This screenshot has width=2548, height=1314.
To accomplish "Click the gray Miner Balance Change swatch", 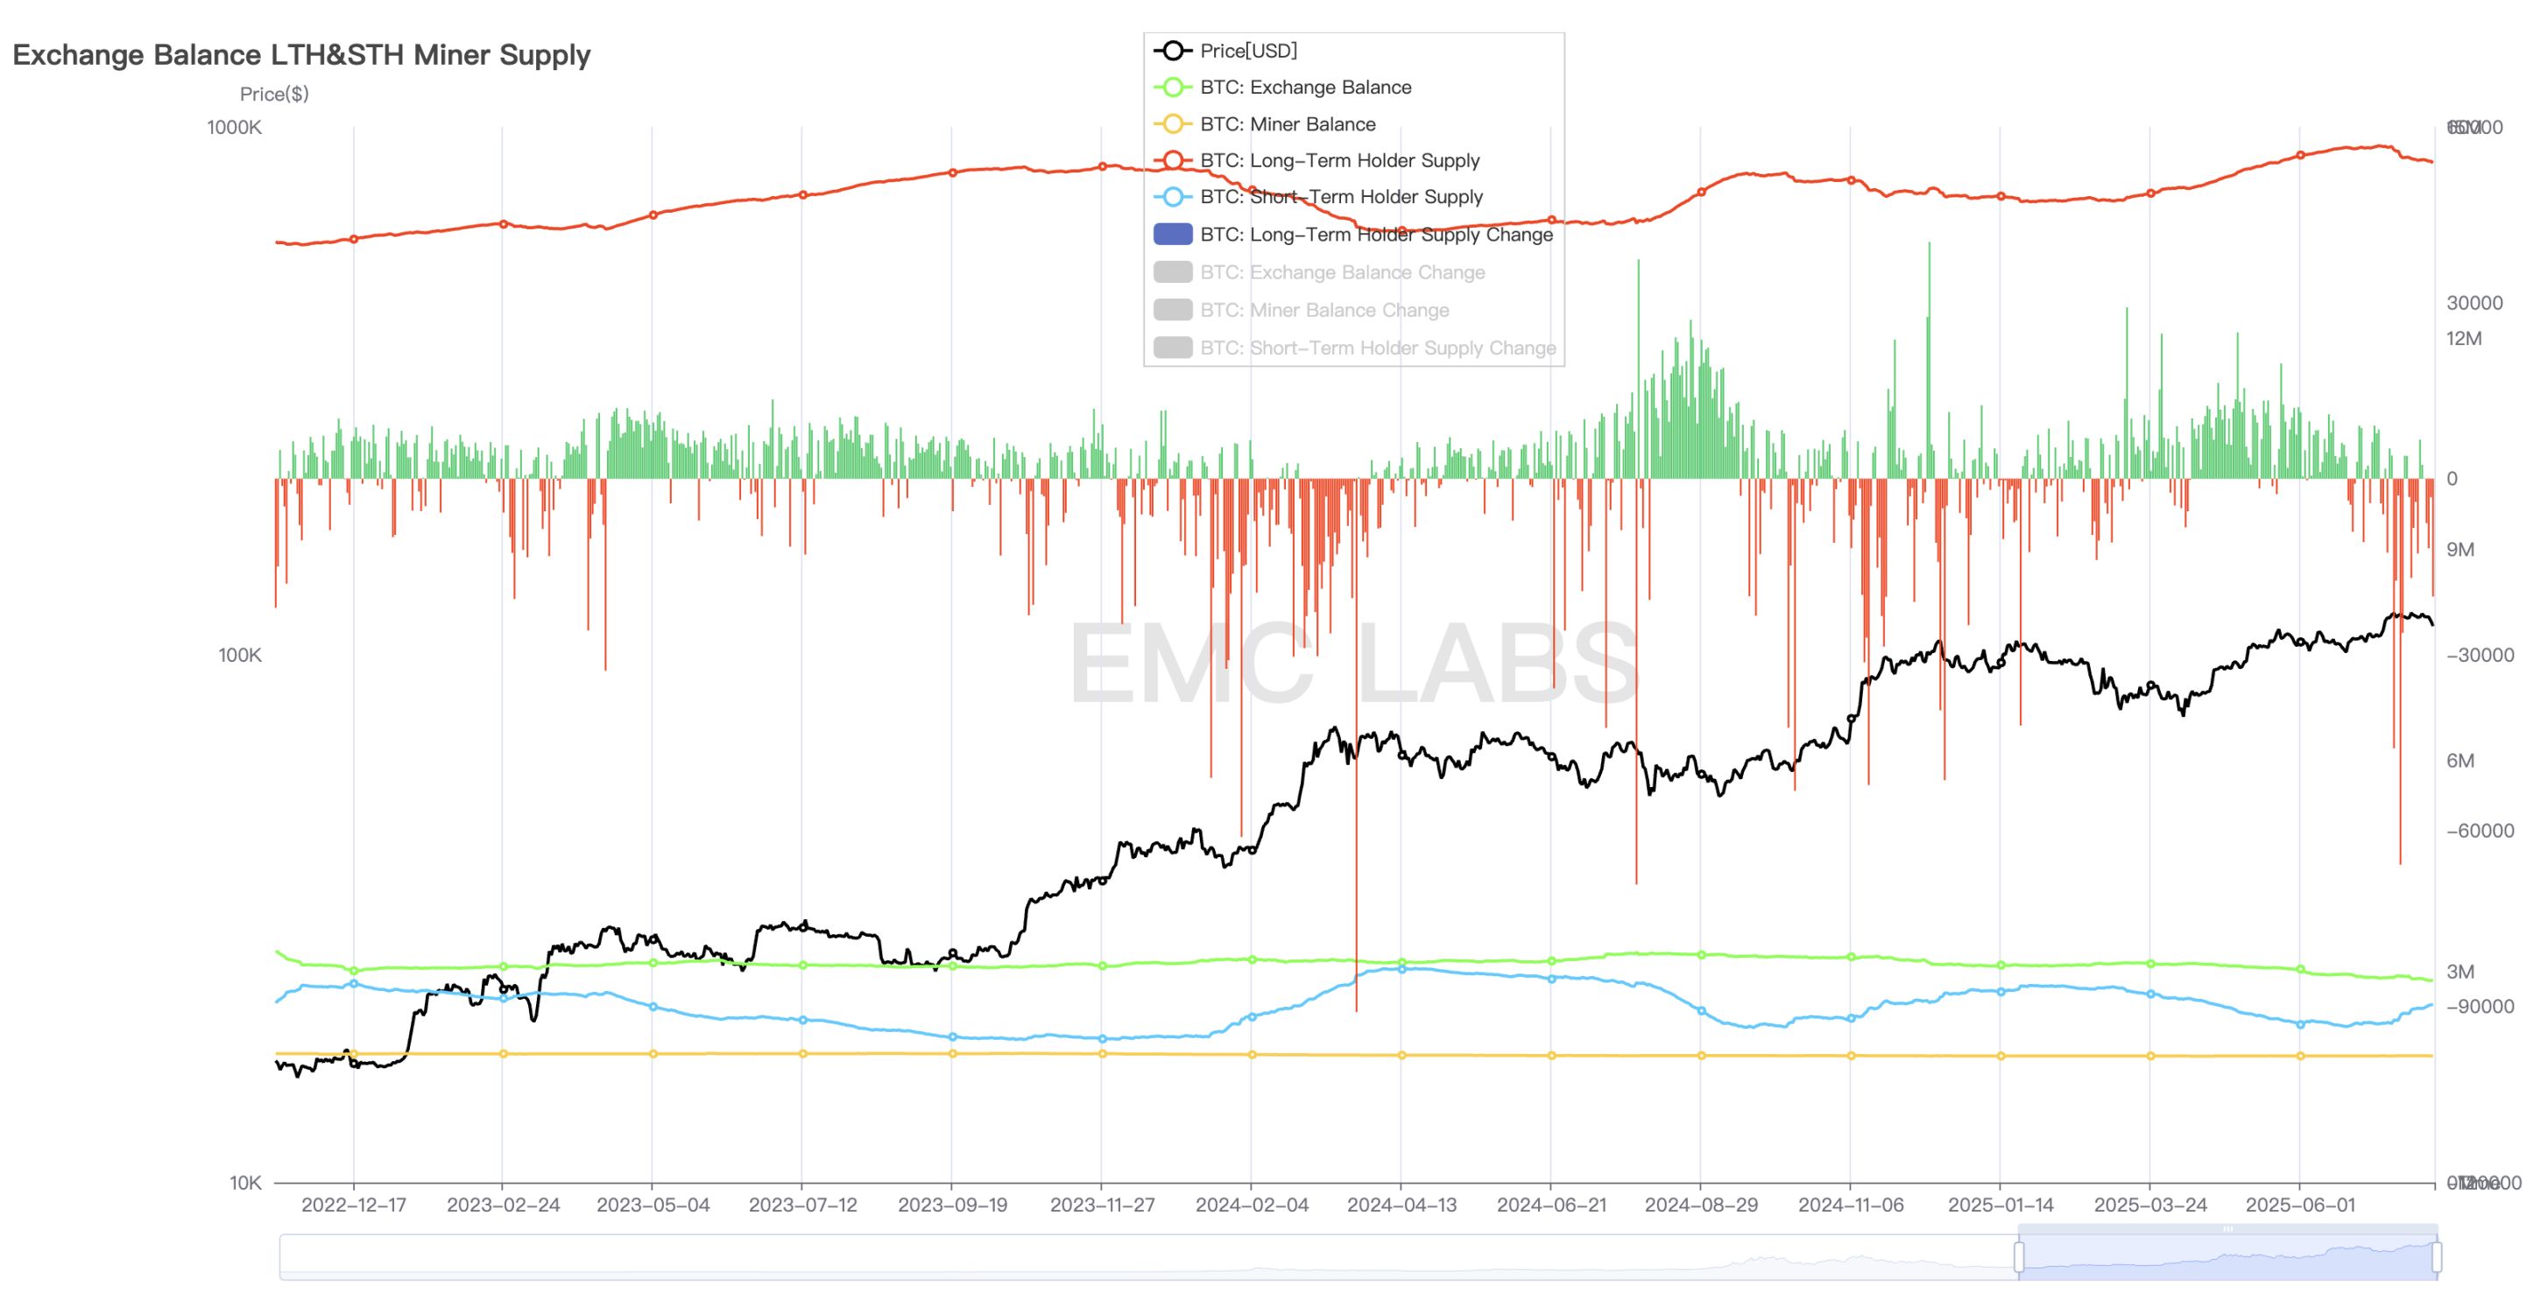I will [1173, 310].
